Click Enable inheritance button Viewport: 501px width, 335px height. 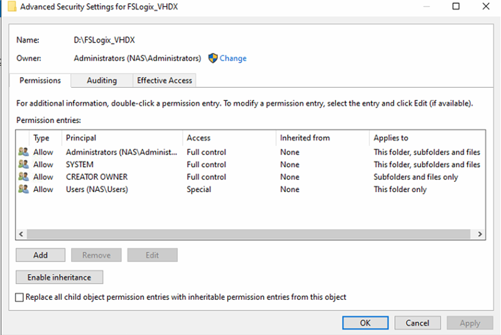click(59, 277)
